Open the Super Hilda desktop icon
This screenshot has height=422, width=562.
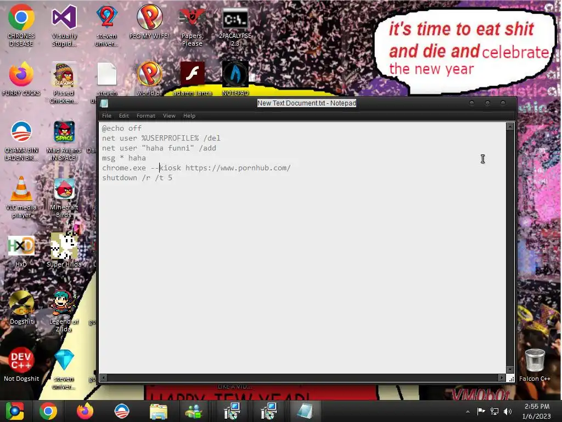point(64,250)
